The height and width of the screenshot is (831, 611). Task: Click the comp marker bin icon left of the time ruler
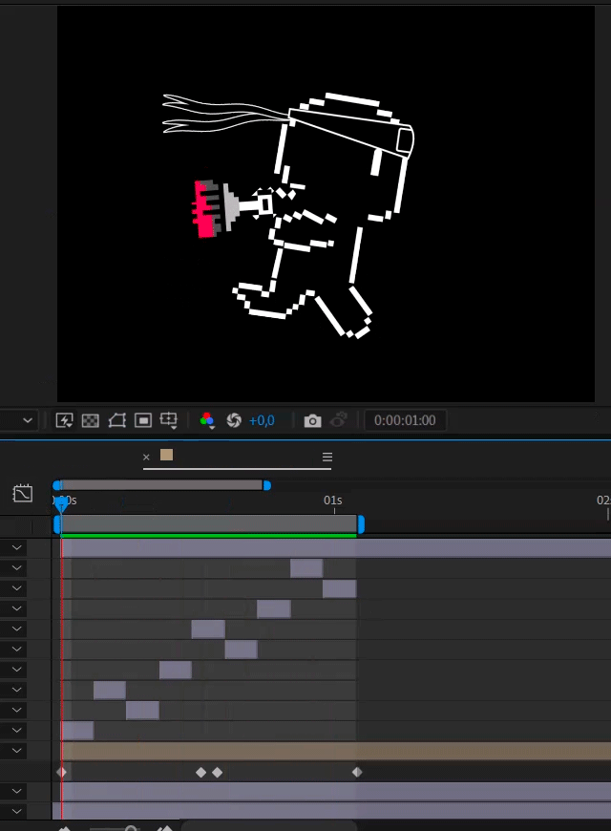pos(22,494)
